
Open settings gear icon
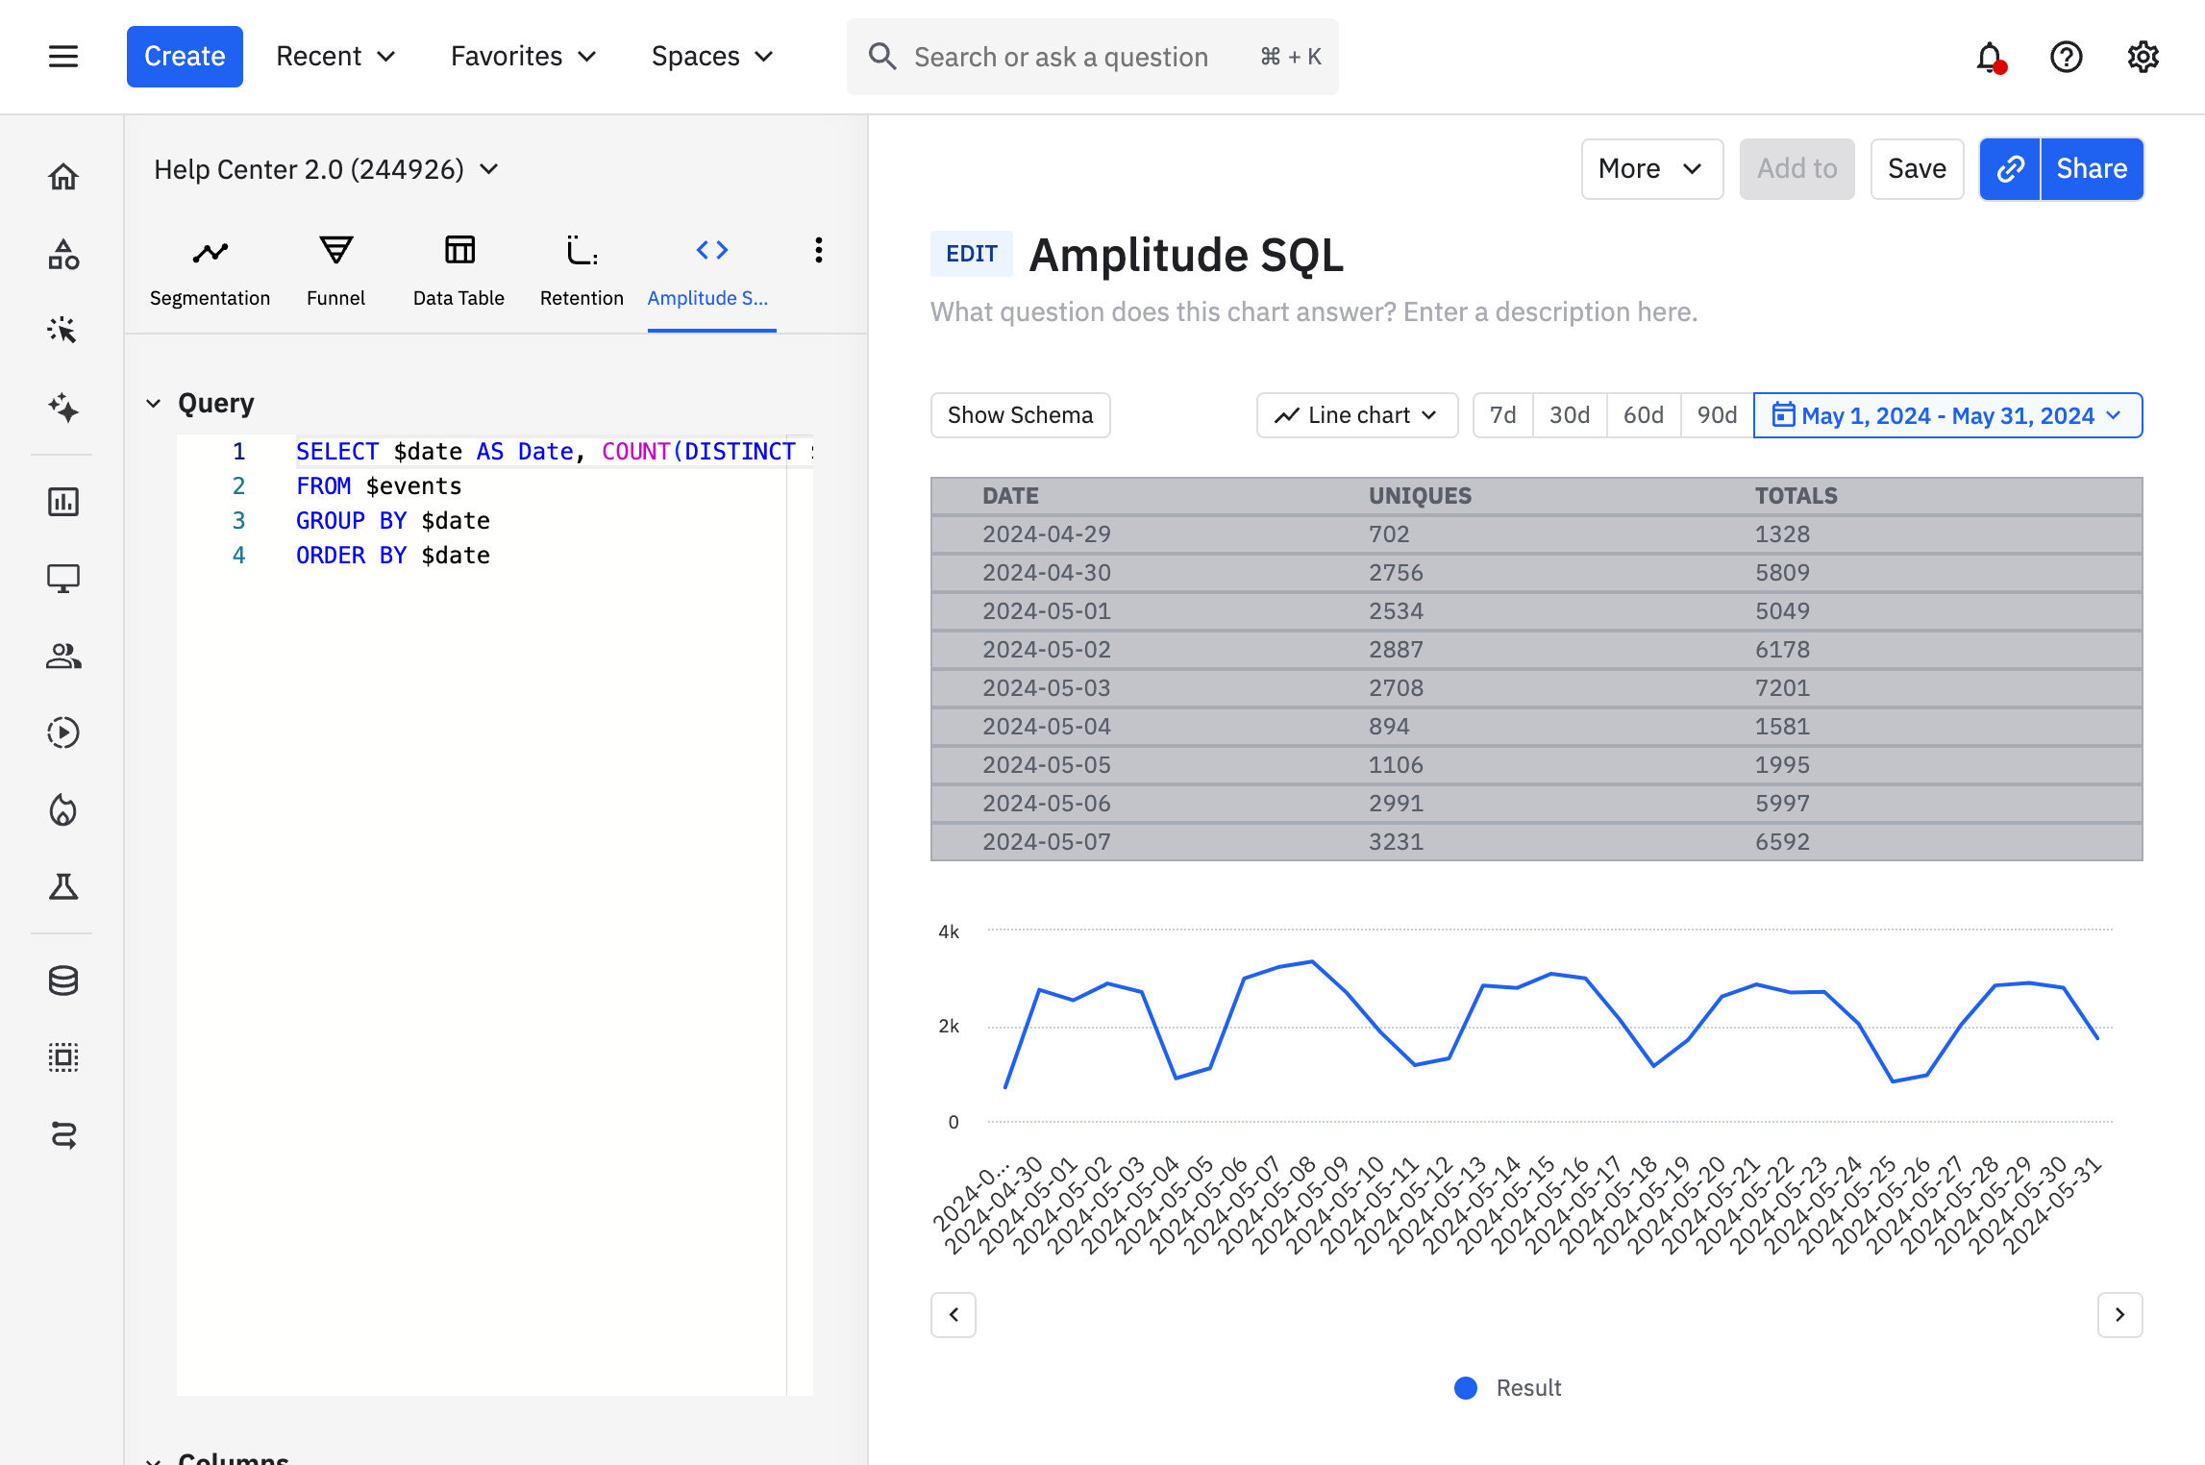click(2143, 58)
